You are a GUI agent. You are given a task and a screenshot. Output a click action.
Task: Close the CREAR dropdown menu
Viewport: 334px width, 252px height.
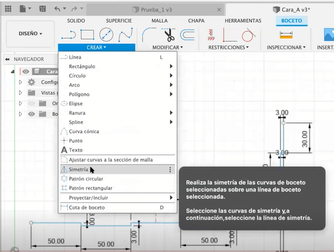pyautogui.click(x=97, y=48)
